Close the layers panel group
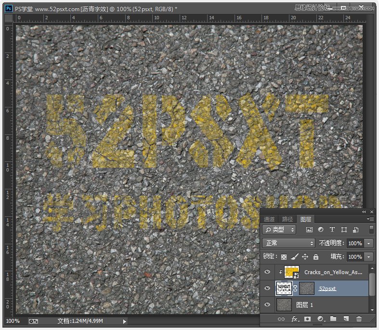 pos(372,212)
